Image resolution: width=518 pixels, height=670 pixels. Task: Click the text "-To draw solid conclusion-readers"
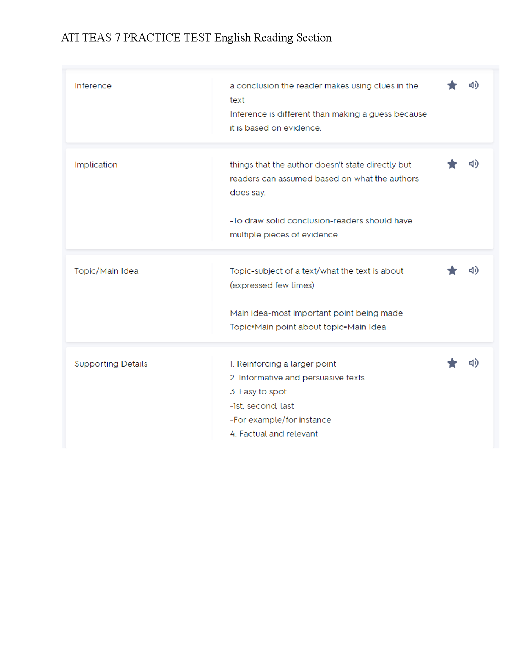321,221
